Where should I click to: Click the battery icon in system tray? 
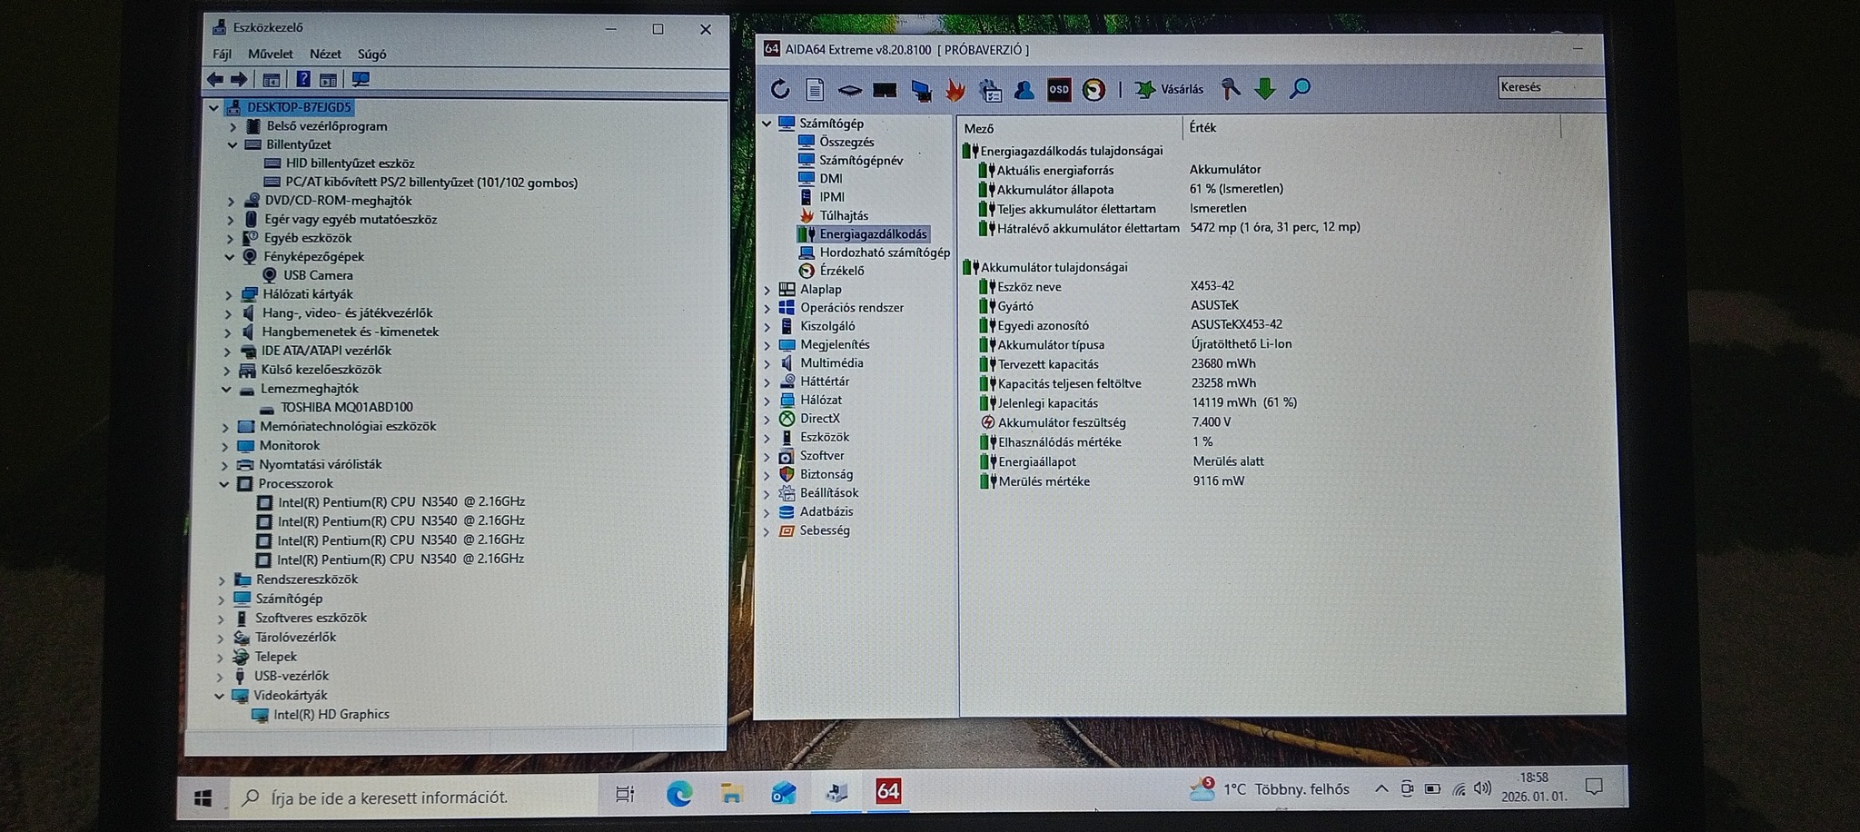point(1432,788)
